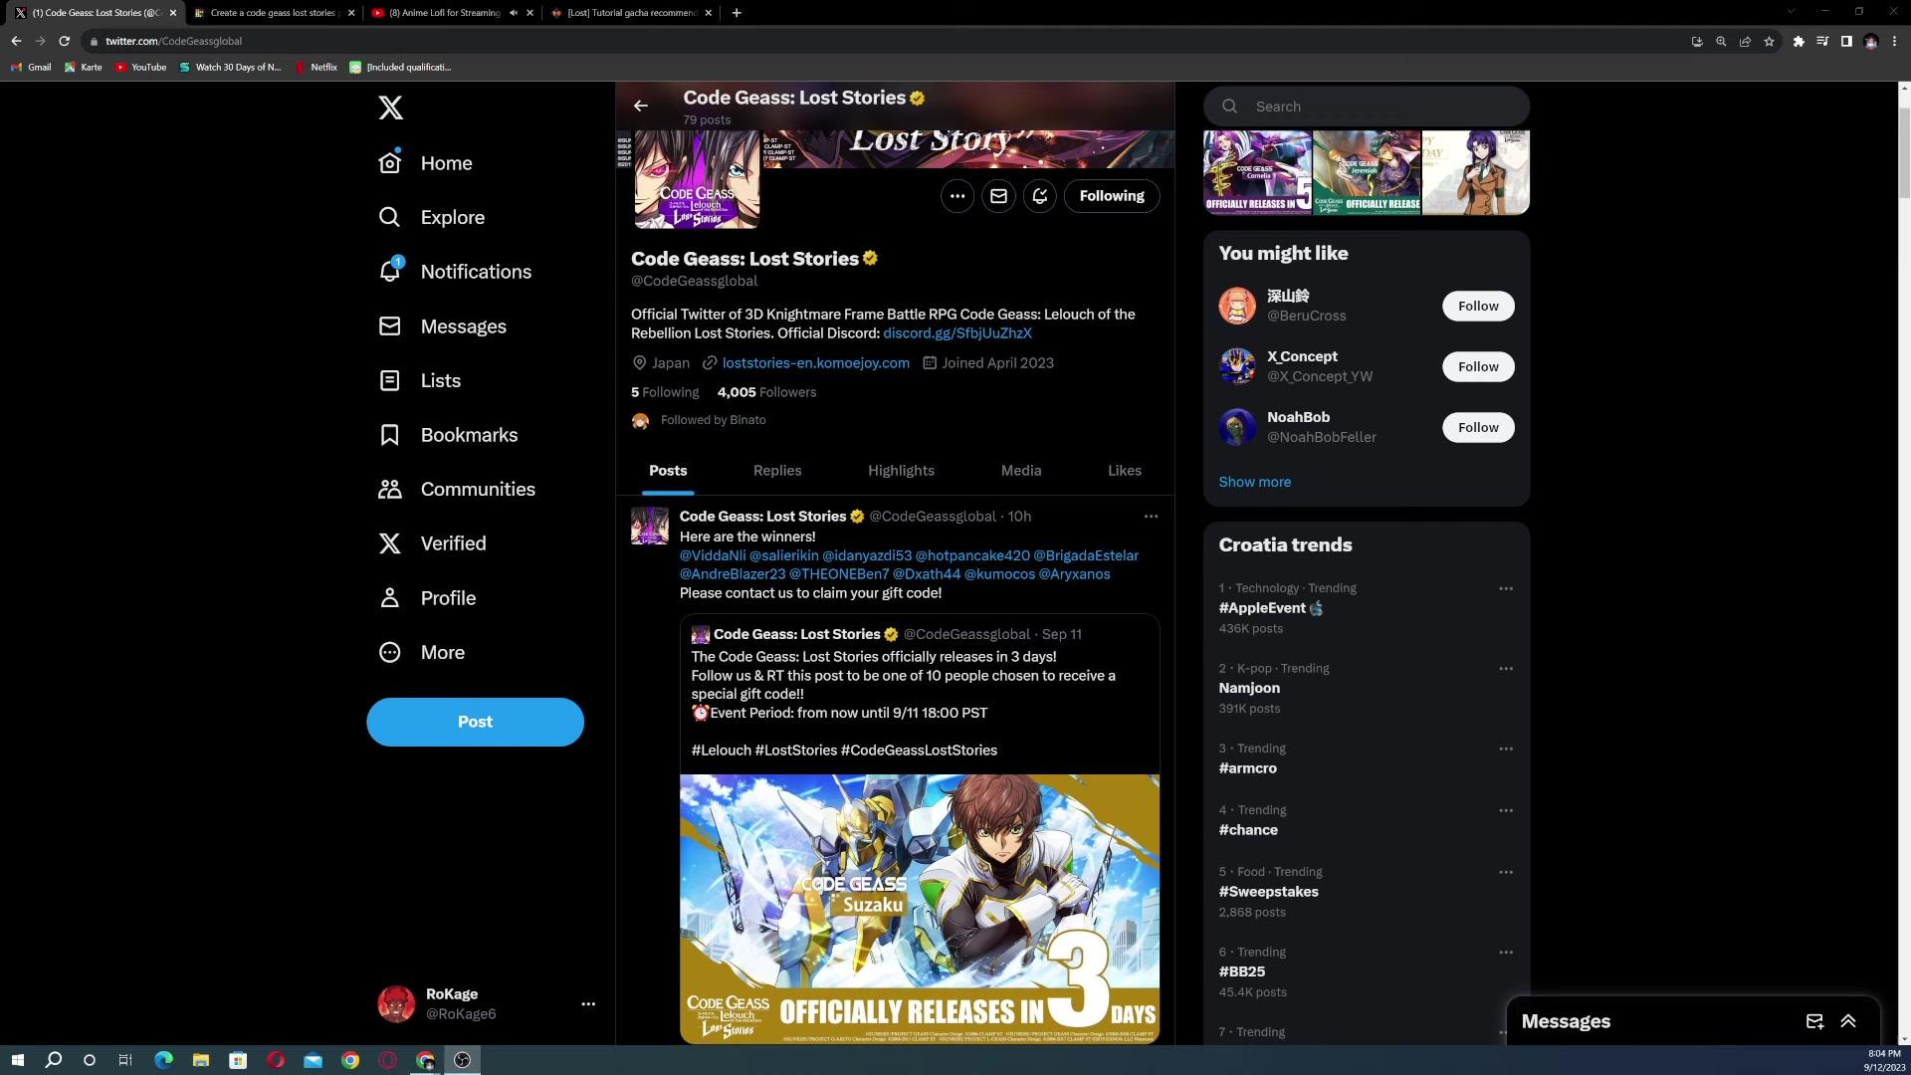This screenshot has height=1075, width=1911.
Task: Open the Explore section icon
Action: (390, 218)
